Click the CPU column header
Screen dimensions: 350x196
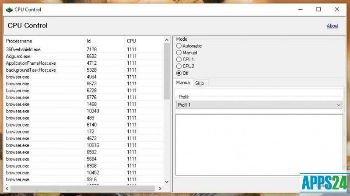click(143, 41)
